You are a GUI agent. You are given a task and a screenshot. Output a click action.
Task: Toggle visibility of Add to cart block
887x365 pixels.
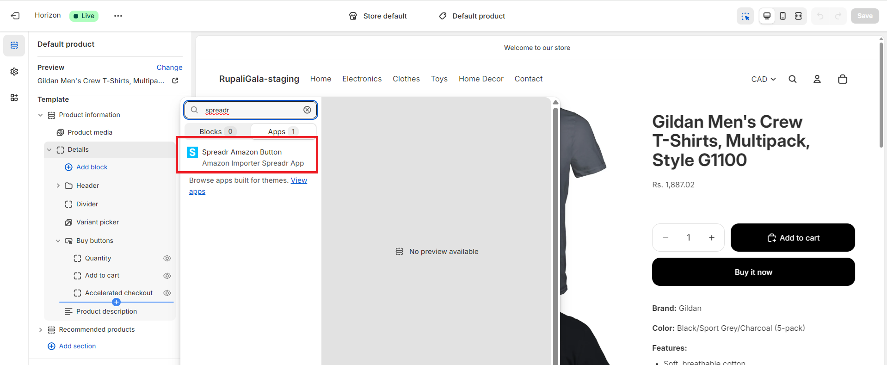pyautogui.click(x=167, y=276)
